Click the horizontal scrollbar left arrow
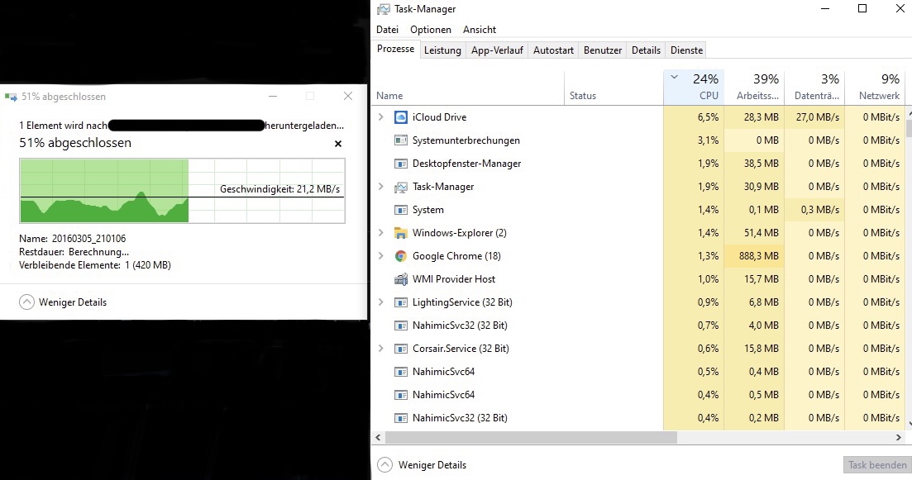This screenshot has width=912, height=480. tap(378, 438)
